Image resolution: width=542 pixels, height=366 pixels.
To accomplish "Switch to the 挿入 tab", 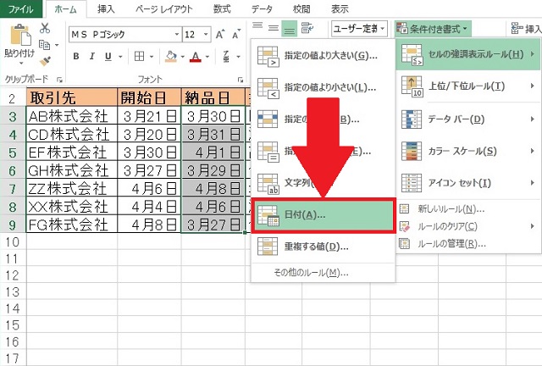I will (106, 9).
